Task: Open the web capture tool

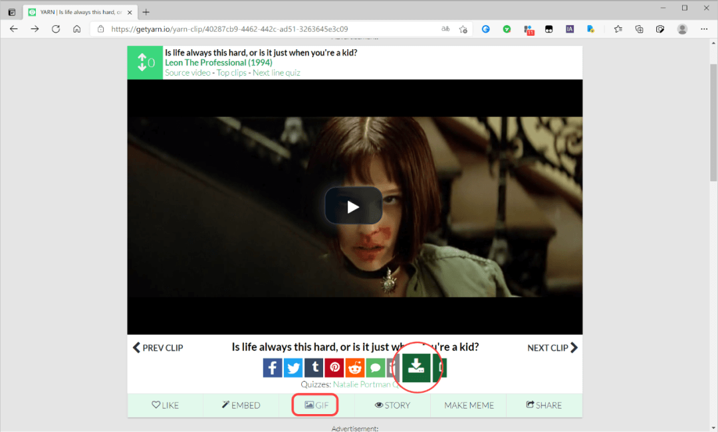Action: click(x=660, y=29)
